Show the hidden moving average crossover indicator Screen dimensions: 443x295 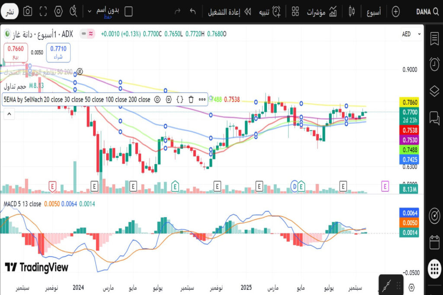79,72
